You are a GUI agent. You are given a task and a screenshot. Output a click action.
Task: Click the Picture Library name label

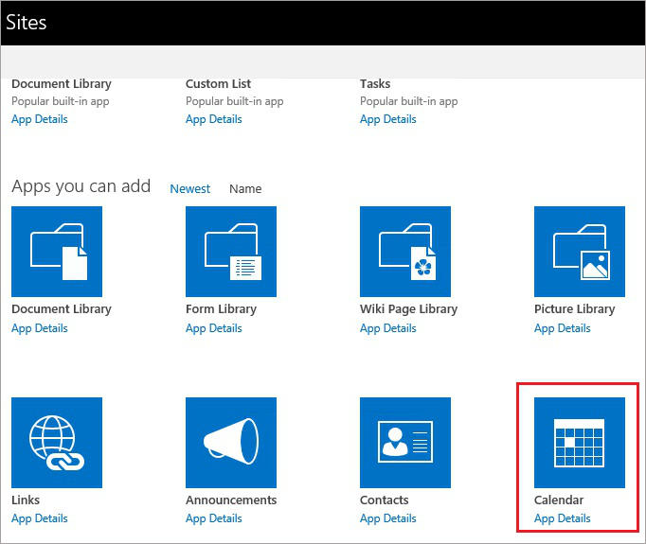575,309
